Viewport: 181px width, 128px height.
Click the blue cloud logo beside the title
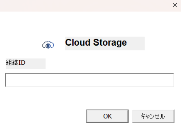click(x=48, y=45)
